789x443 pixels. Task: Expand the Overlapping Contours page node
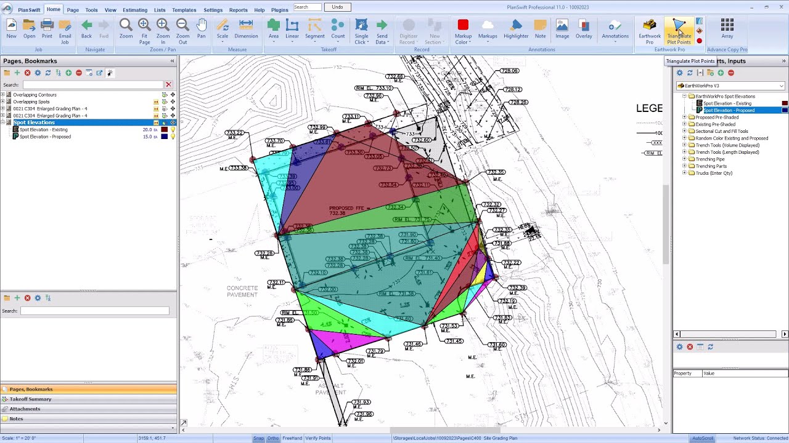[2, 95]
